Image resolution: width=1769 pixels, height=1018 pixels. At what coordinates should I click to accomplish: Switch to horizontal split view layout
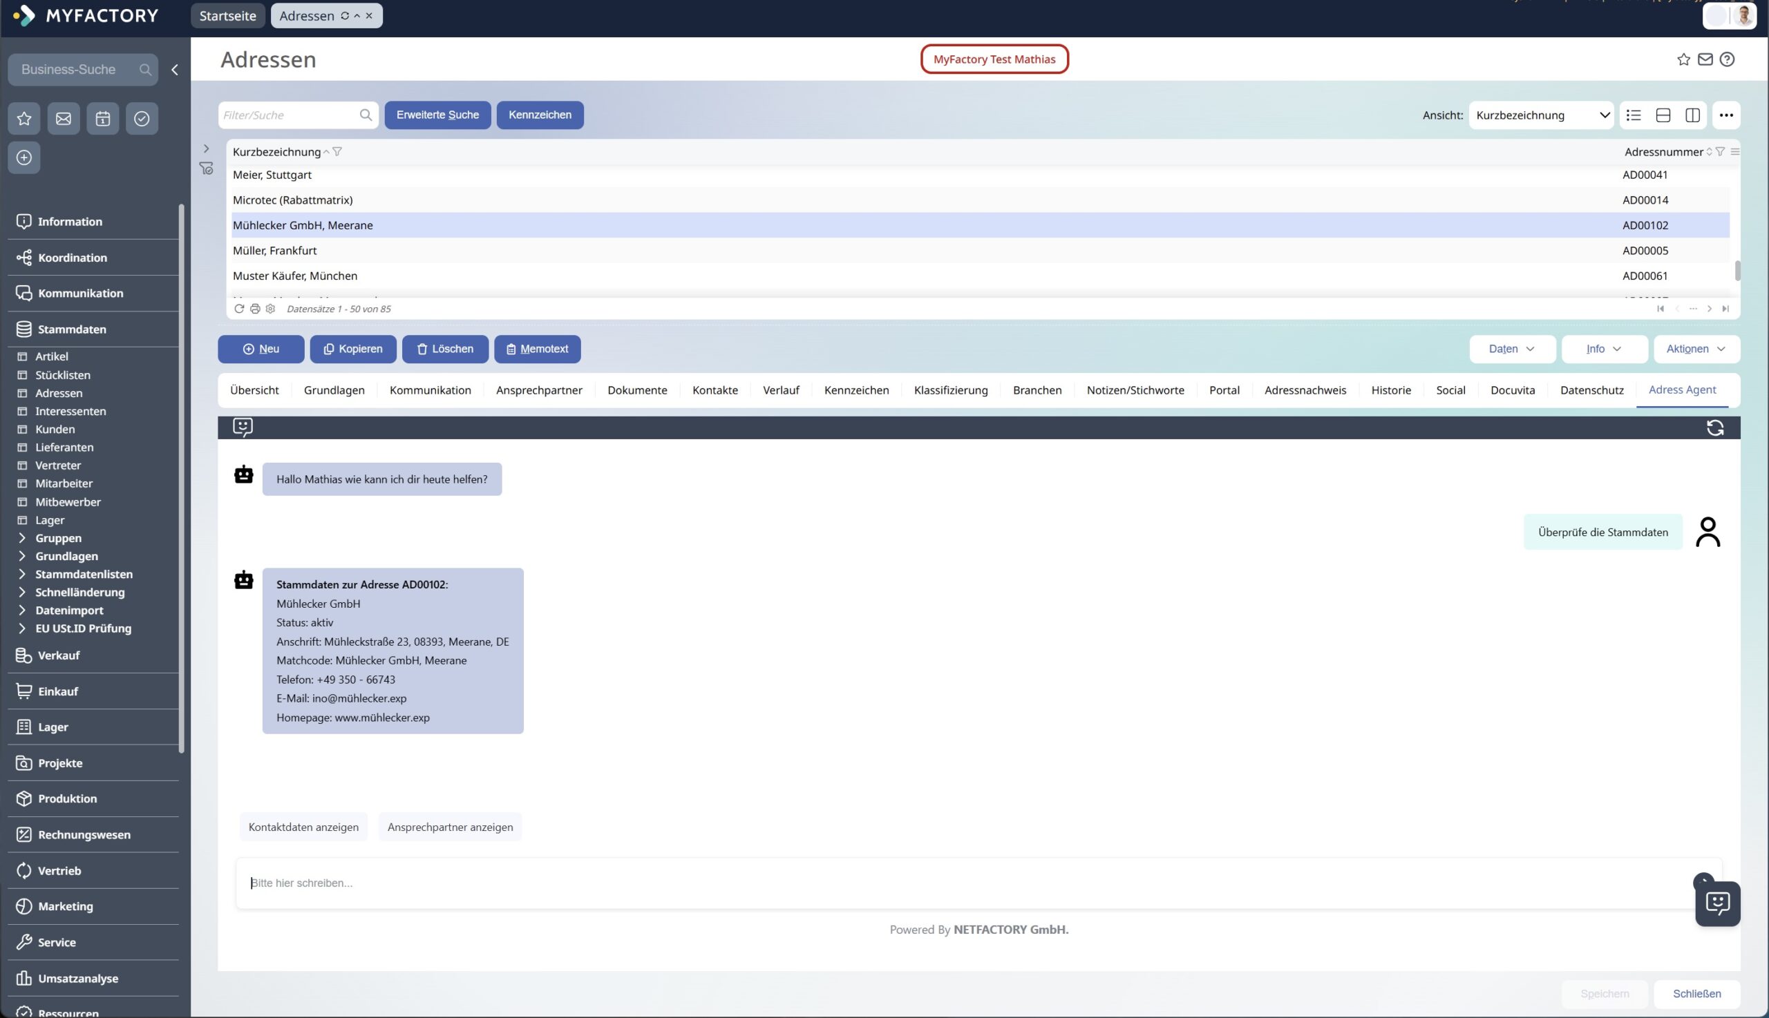pos(1663,115)
